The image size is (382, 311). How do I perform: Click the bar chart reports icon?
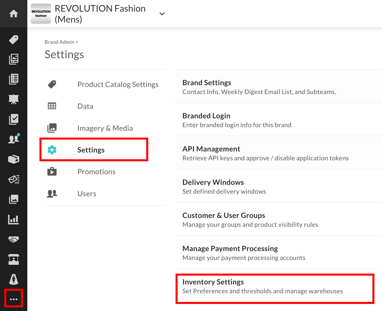[14, 219]
